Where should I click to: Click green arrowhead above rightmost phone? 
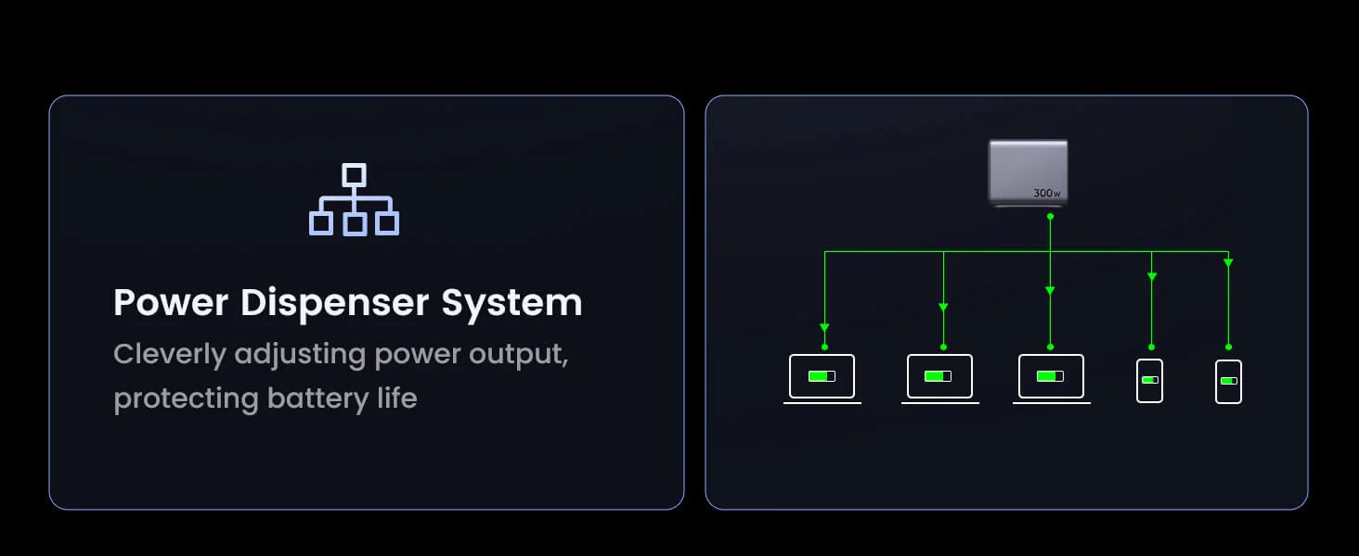coord(1228,263)
